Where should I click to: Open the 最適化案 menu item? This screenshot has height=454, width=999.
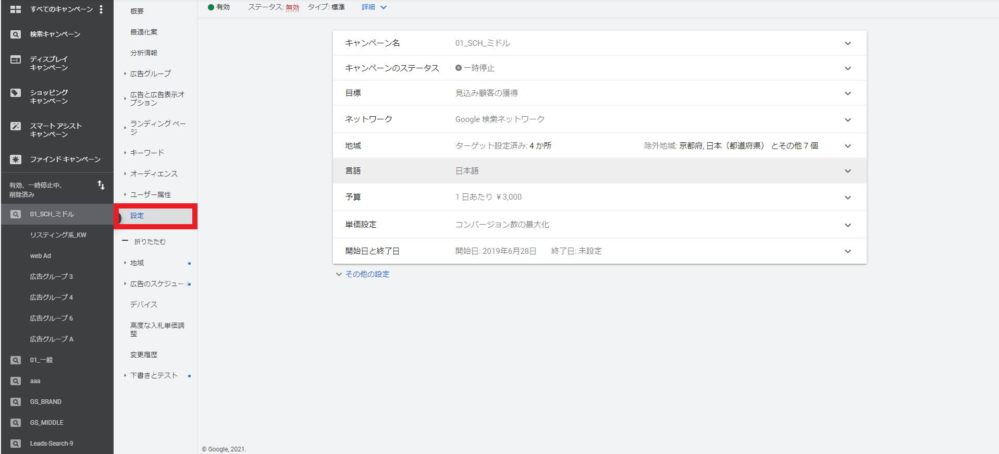[x=144, y=32]
